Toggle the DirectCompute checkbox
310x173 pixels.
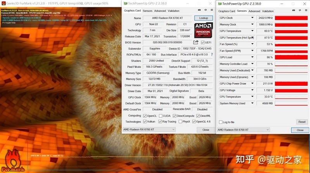pyautogui.click(x=174, y=116)
